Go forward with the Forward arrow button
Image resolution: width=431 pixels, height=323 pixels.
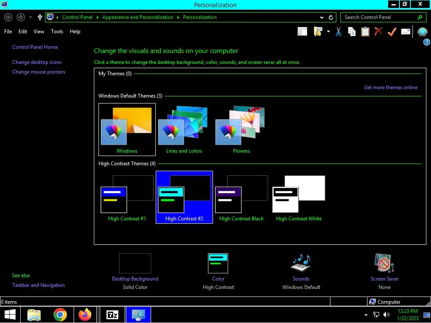click(21, 17)
